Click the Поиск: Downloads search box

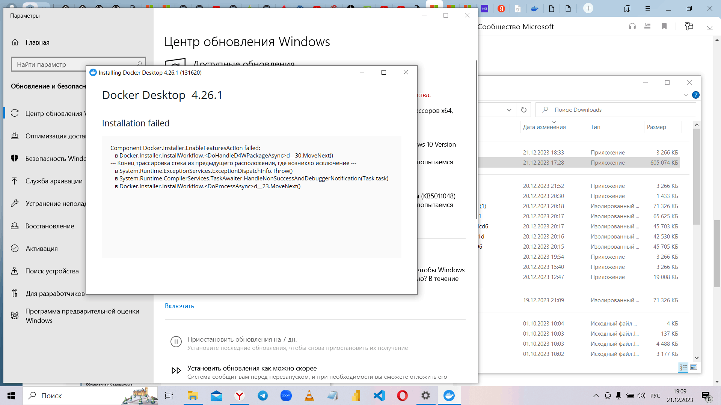pyautogui.click(x=616, y=110)
